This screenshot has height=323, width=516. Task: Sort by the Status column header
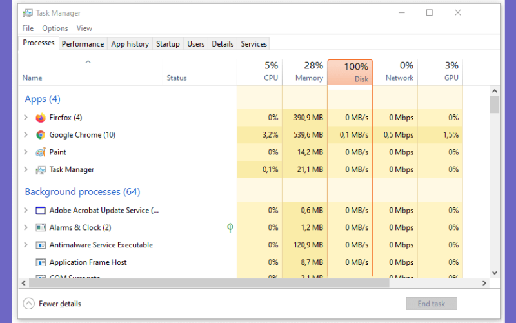click(x=200, y=72)
